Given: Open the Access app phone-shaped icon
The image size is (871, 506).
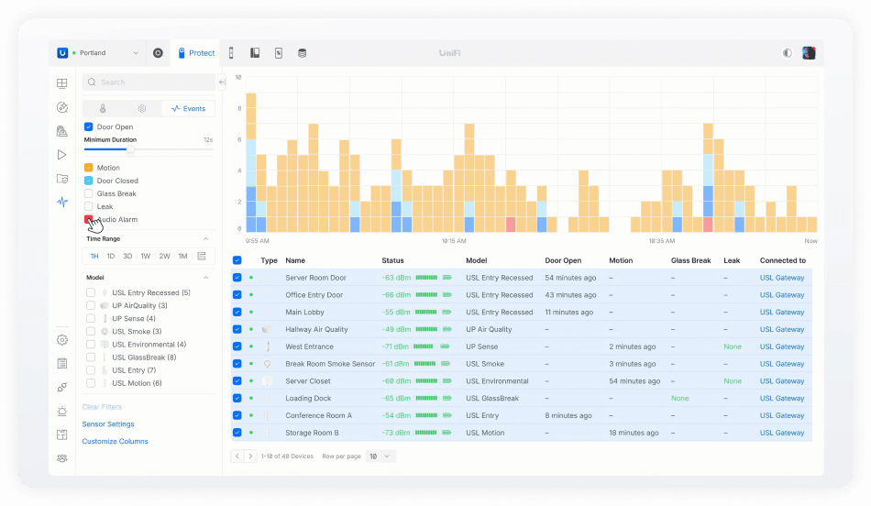Looking at the screenshot, I should (x=231, y=53).
